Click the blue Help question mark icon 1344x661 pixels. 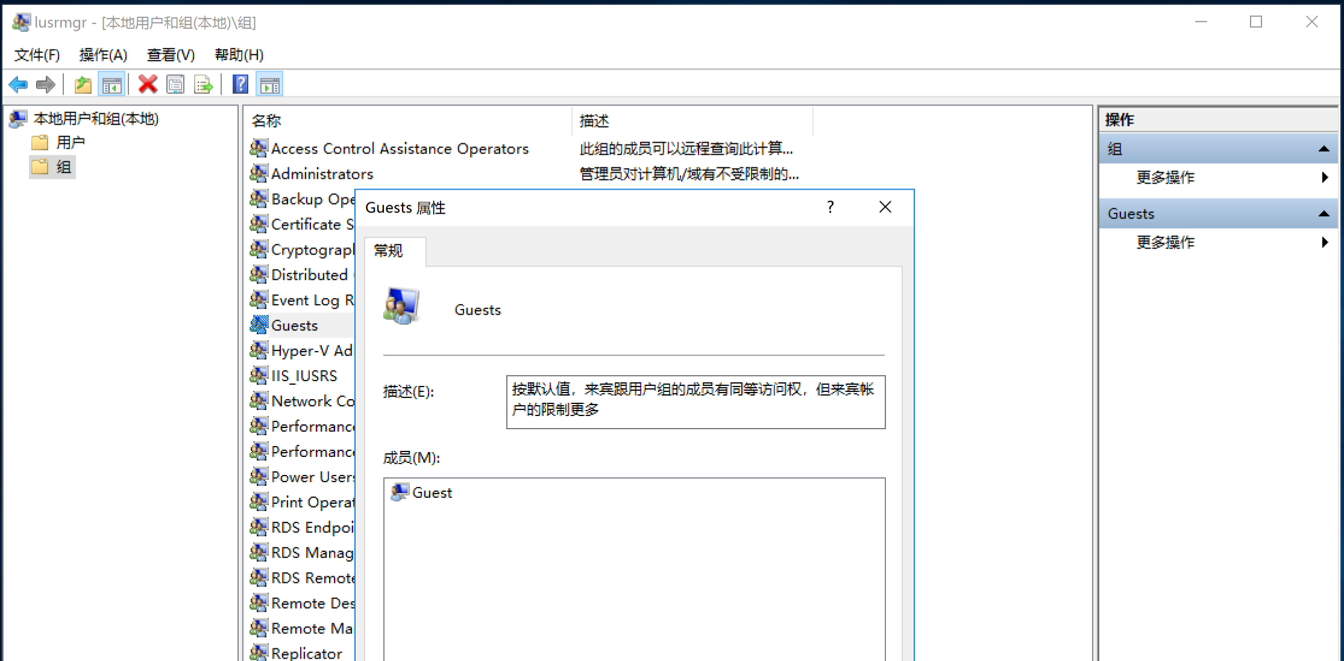tap(240, 85)
